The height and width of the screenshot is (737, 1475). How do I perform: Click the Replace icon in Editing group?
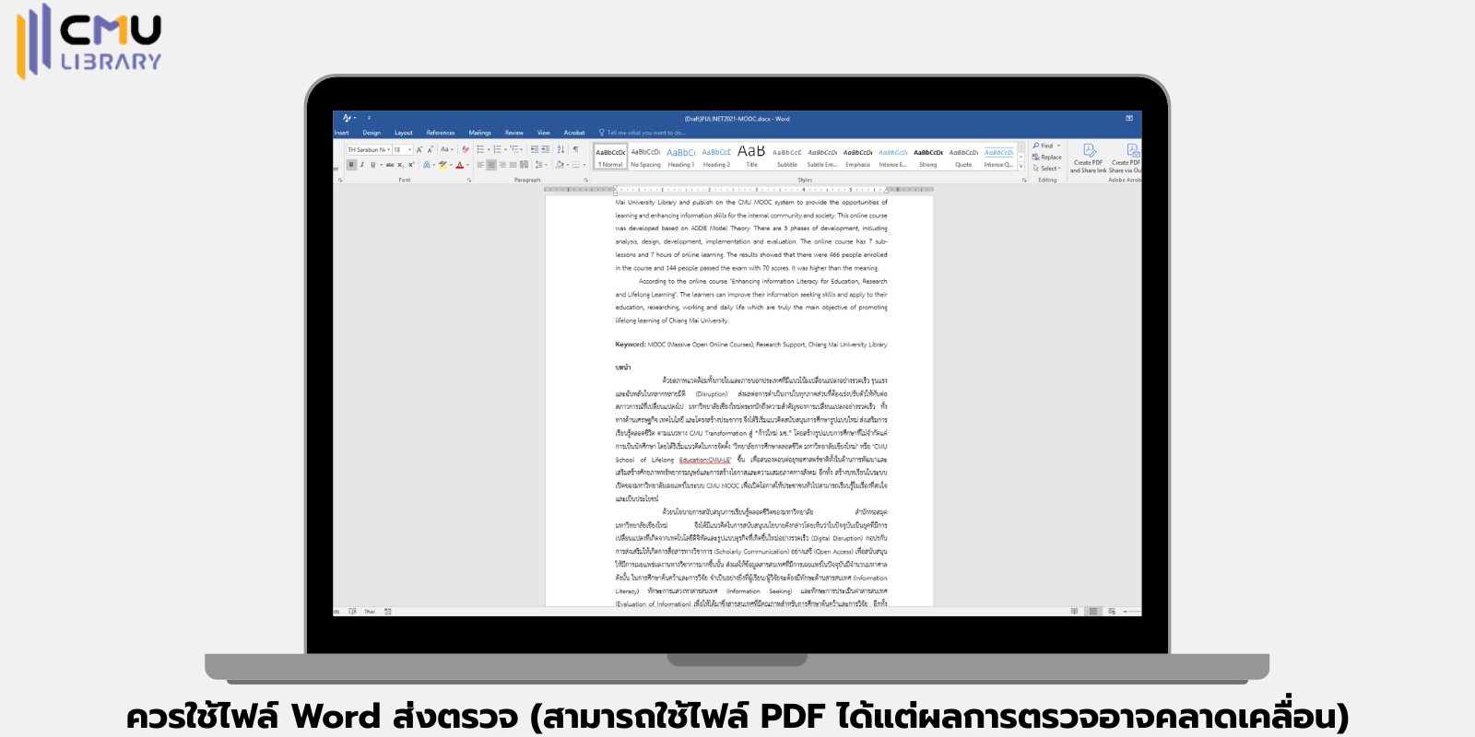1047,157
